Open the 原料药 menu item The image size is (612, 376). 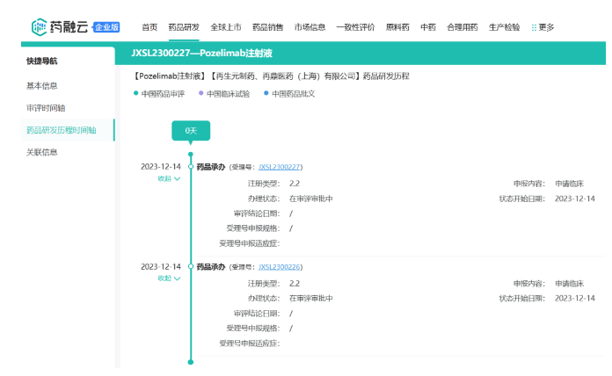coord(397,27)
